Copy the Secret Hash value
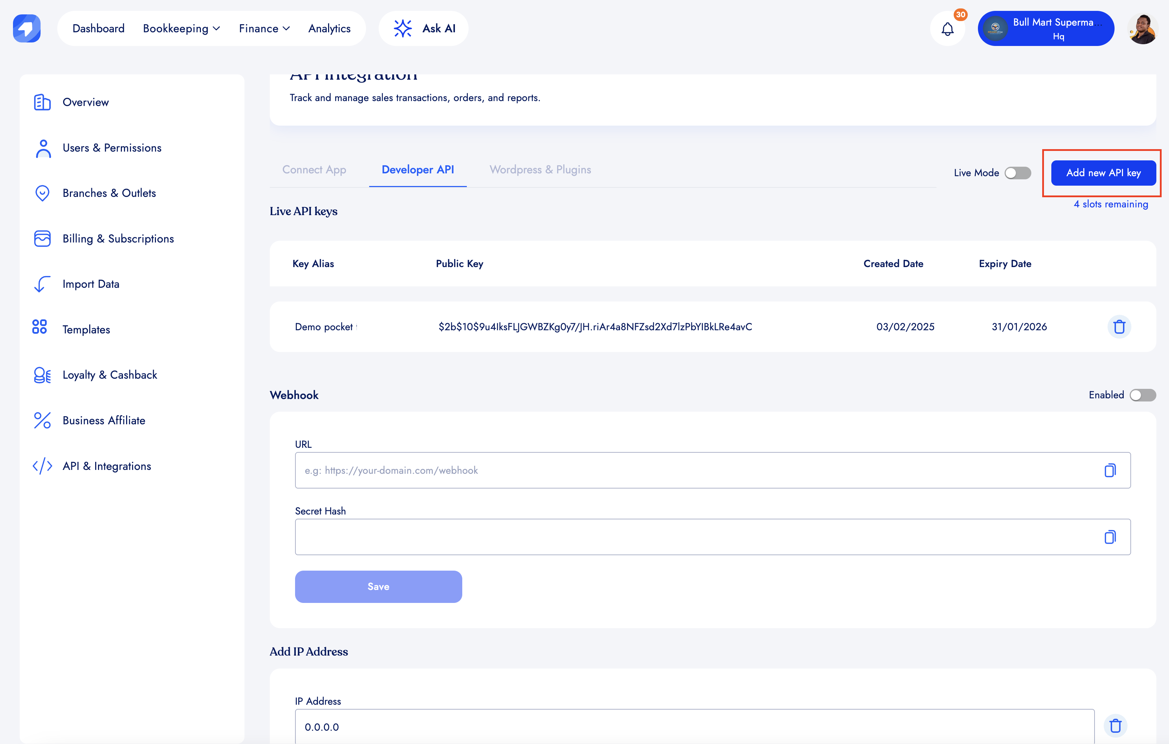The height and width of the screenshot is (744, 1169). pyautogui.click(x=1110, y=537)
